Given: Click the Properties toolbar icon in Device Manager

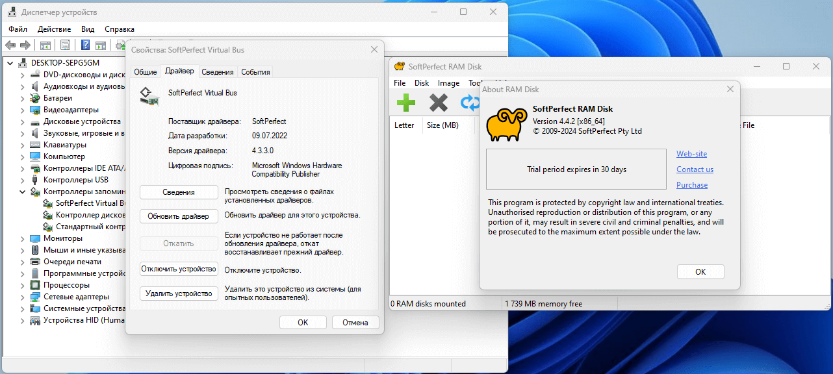Looking at the screenshot, I should point(65,45).
